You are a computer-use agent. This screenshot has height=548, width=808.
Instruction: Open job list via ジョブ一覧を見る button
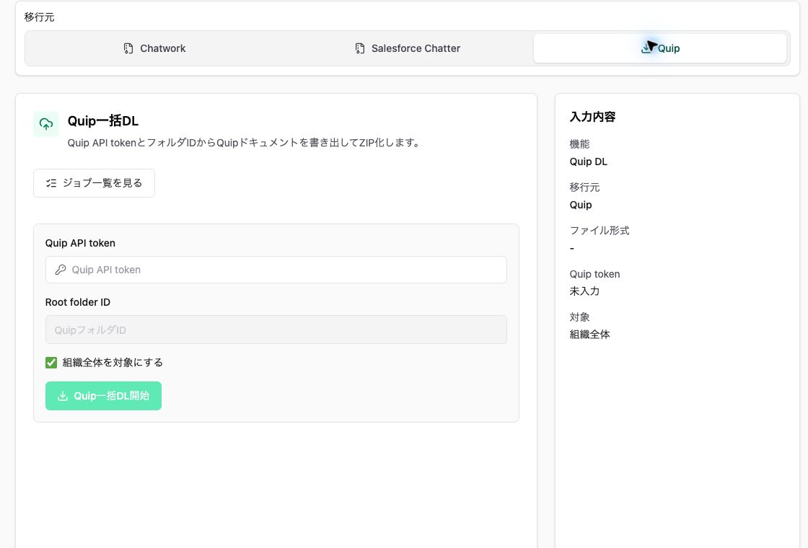(94, 183)
